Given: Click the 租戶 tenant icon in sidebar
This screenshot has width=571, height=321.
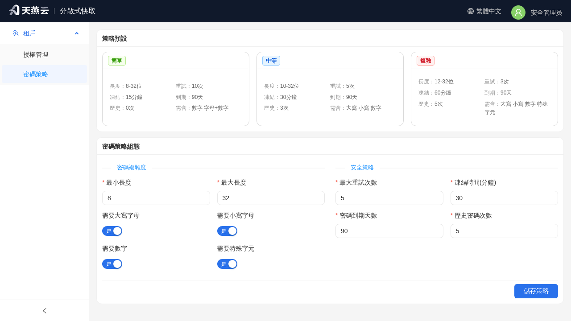Looking at the screenshot, I should point(16,33).
